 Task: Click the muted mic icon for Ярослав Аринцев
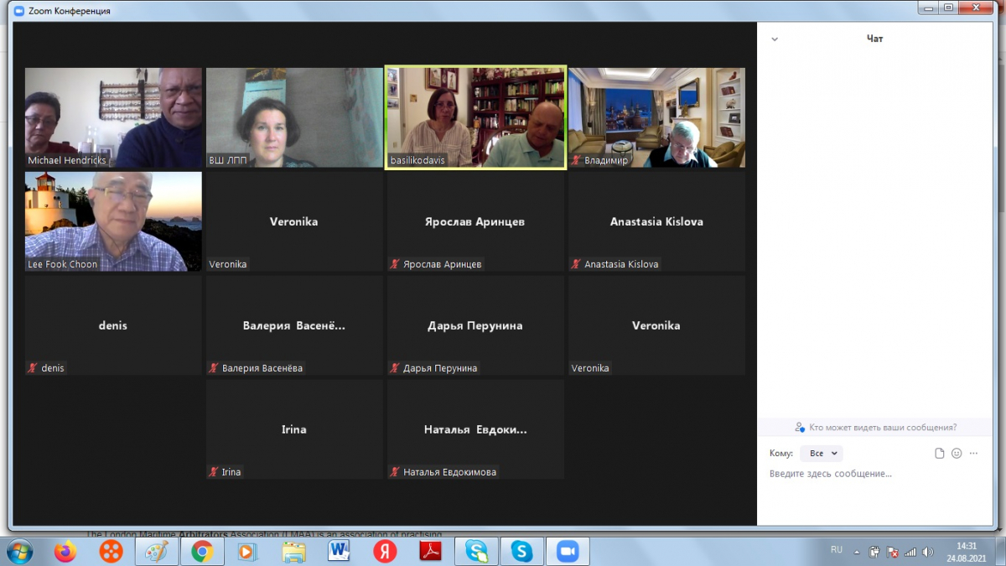pos(395,264)
